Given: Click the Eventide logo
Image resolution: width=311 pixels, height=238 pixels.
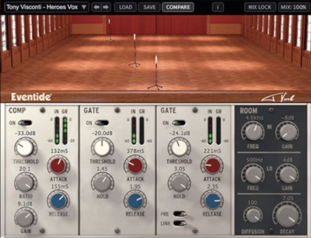Looking at the screenshot, I should click(x=31, y=97).
